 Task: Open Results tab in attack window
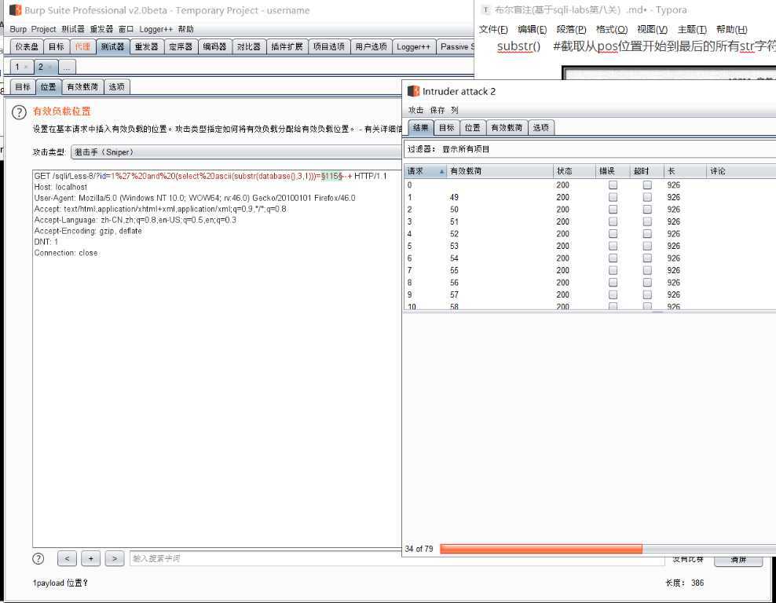(421, 128)
